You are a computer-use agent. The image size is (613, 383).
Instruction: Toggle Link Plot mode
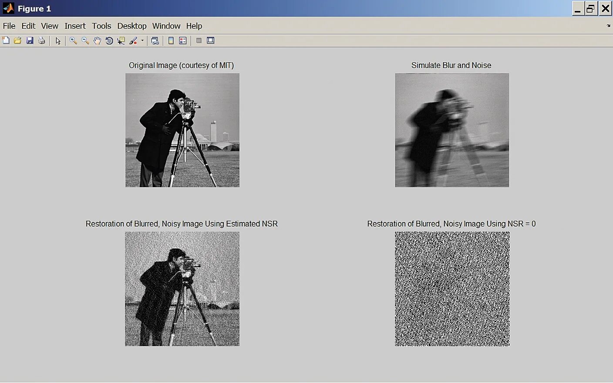click(155, 40)
